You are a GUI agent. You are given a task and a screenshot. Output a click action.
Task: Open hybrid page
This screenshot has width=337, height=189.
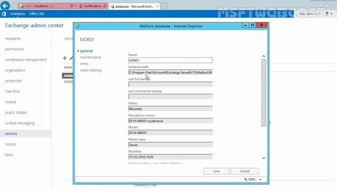coord(10,144)
